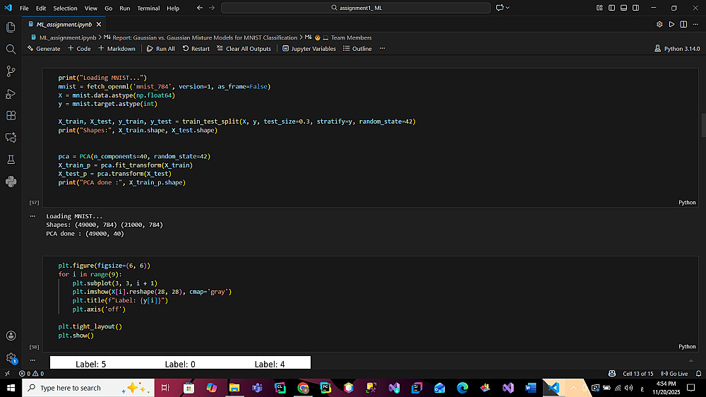
Task: Open the Source Control view
Action: point(11,71)
